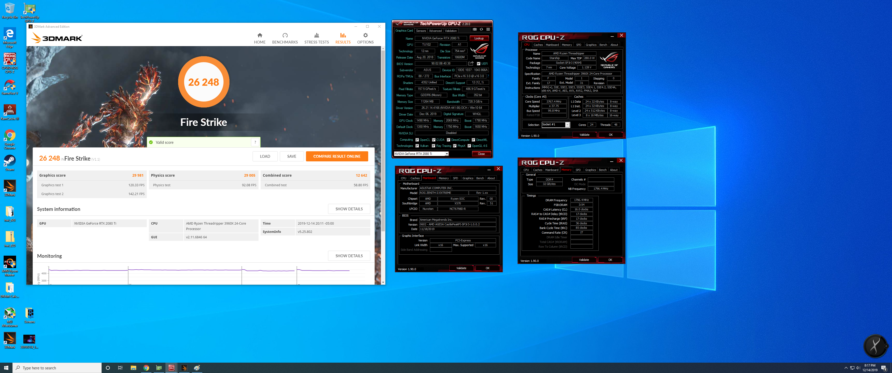Screen dimensions: 892x373
Task: Open the GPU-Z hamburger menu
Action: pos(488,30)
